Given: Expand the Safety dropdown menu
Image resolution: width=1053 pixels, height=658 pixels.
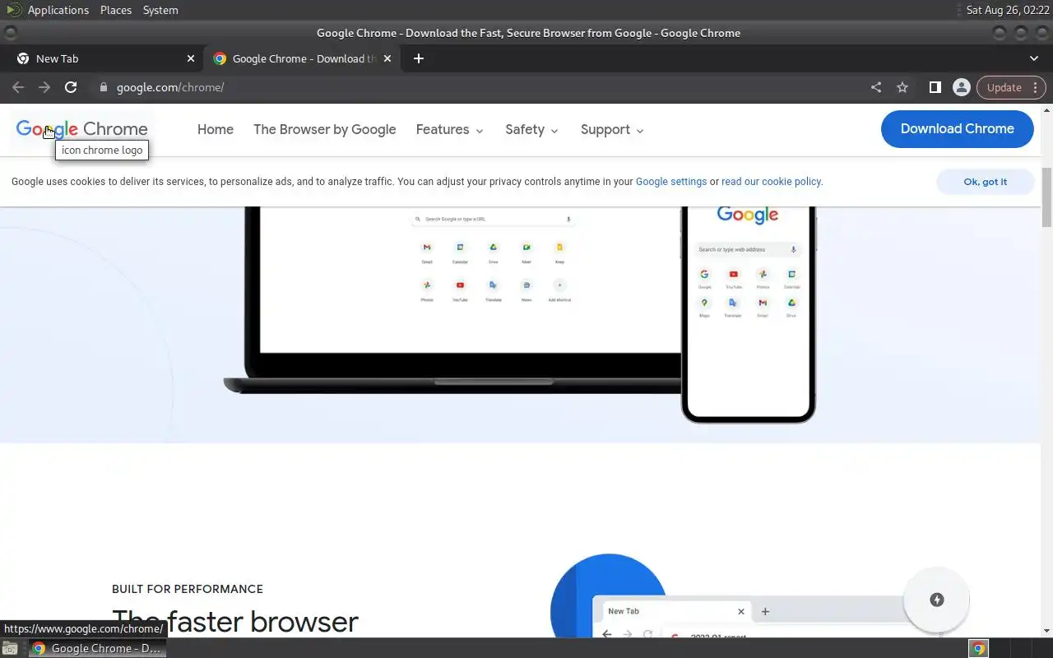Looking at the screenshot, I should [531, 129].
